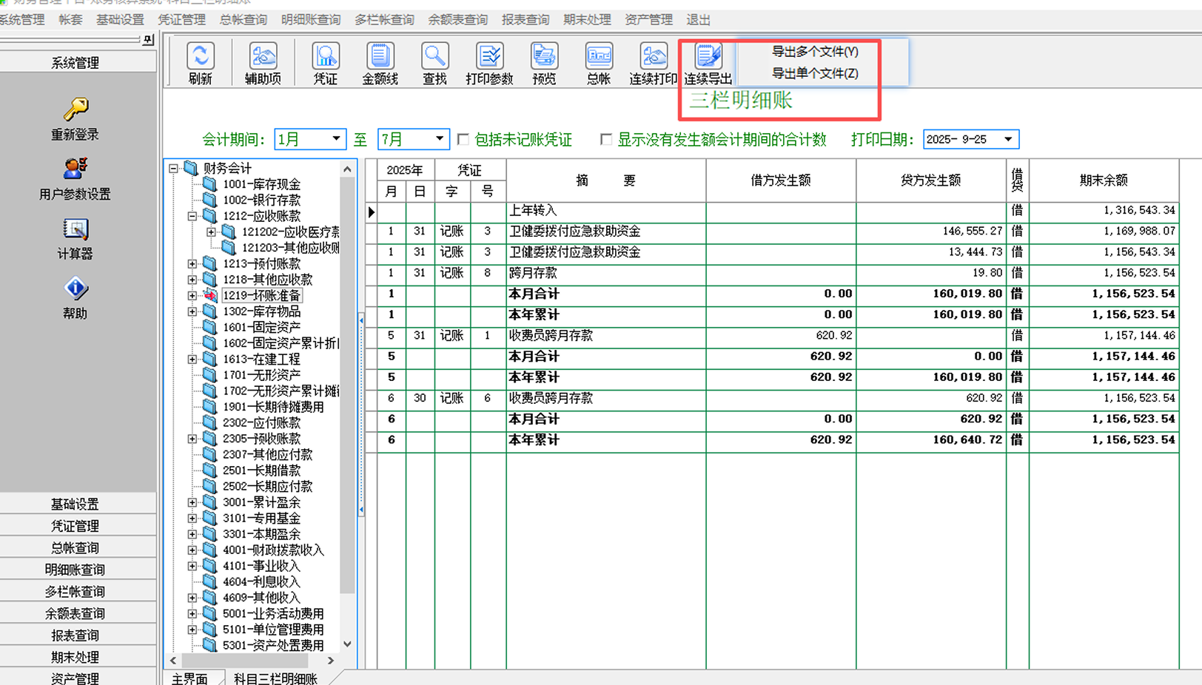Click the 期末处理 sidebar button
Screen dimensions: 1202x685
click(x=75, y=657)
